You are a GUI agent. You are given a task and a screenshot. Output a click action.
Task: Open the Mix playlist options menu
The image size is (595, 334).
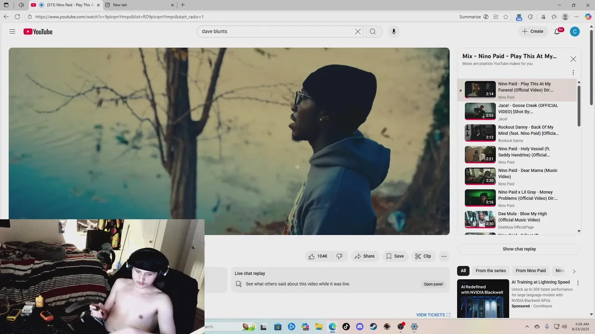tap(573, 72)
